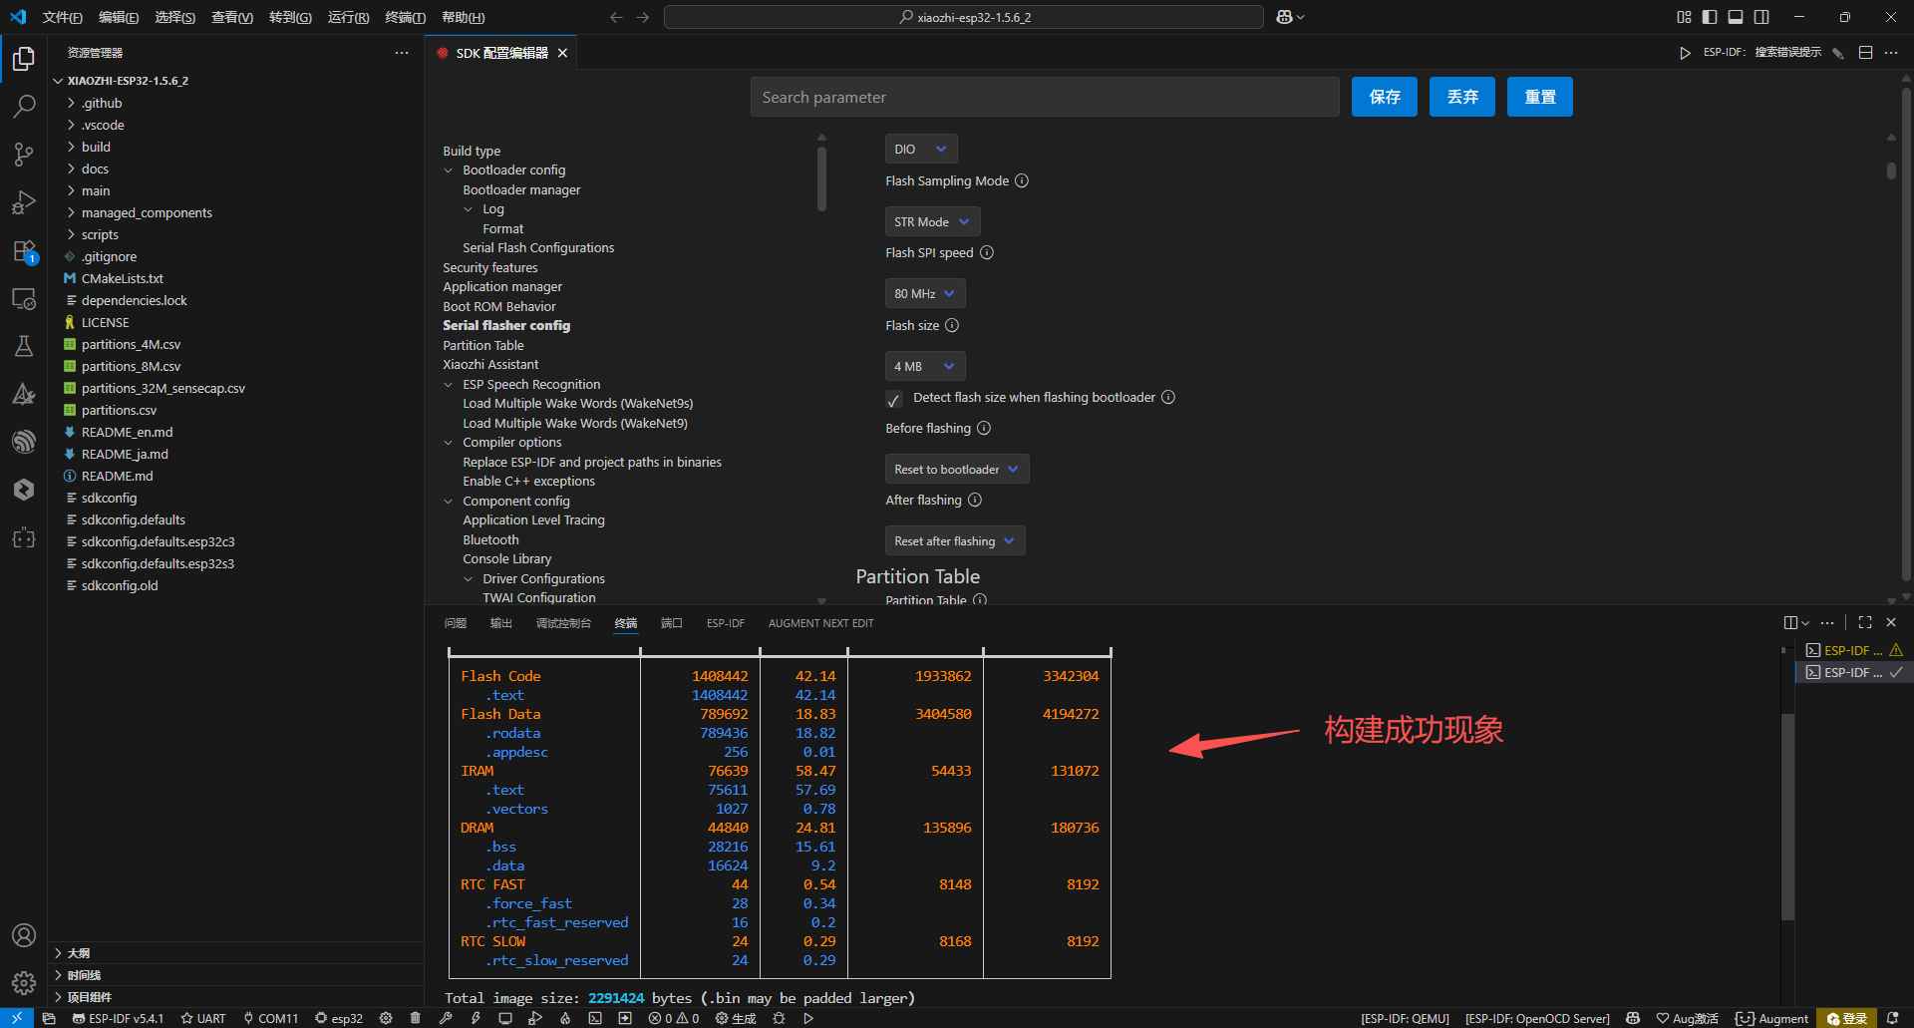Click esp32 target in status bar
This screenshot has height=1028, width=1914.
tap(339, 1018)
